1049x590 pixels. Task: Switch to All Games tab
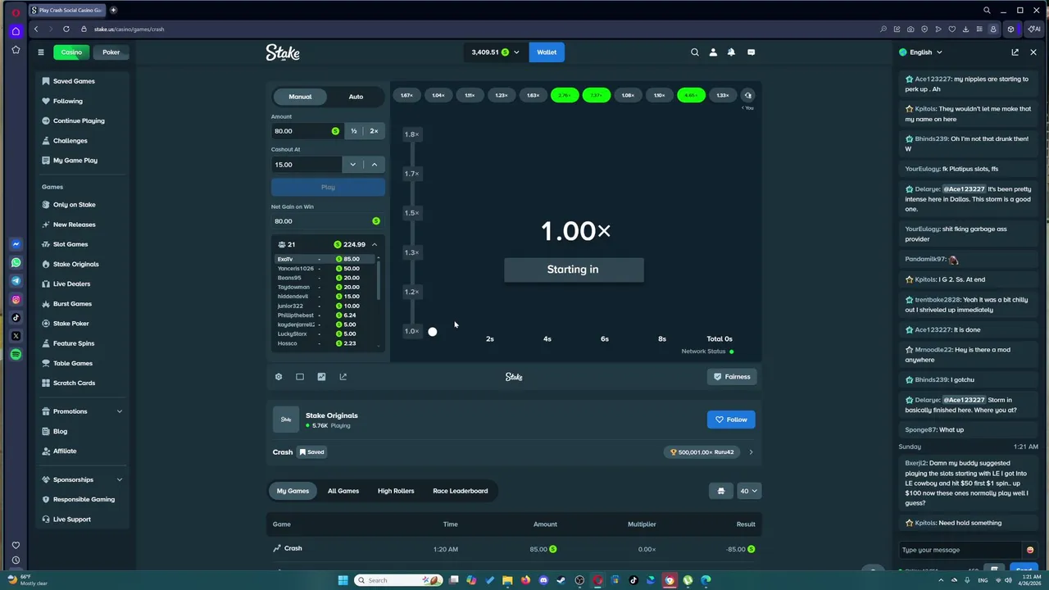pyautogui.click(x=343, y=491)
